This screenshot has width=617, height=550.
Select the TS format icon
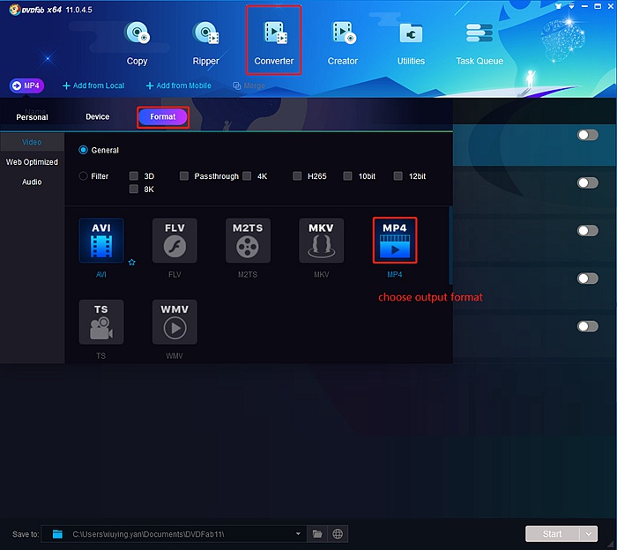click(101, 322)
